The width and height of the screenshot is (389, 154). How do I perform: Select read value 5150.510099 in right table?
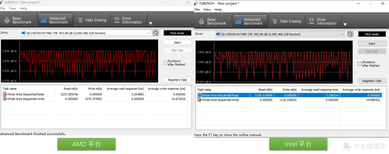[x=263, y=95]
